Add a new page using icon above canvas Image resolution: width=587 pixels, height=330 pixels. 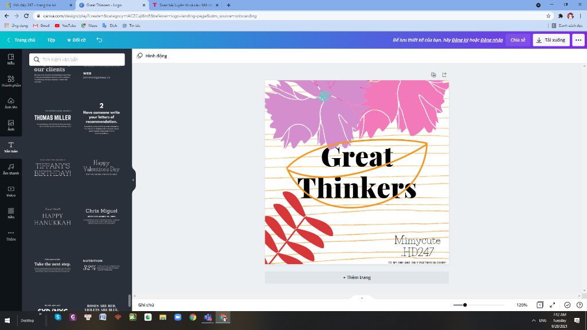pyautogui.click(x=444, y=75)
